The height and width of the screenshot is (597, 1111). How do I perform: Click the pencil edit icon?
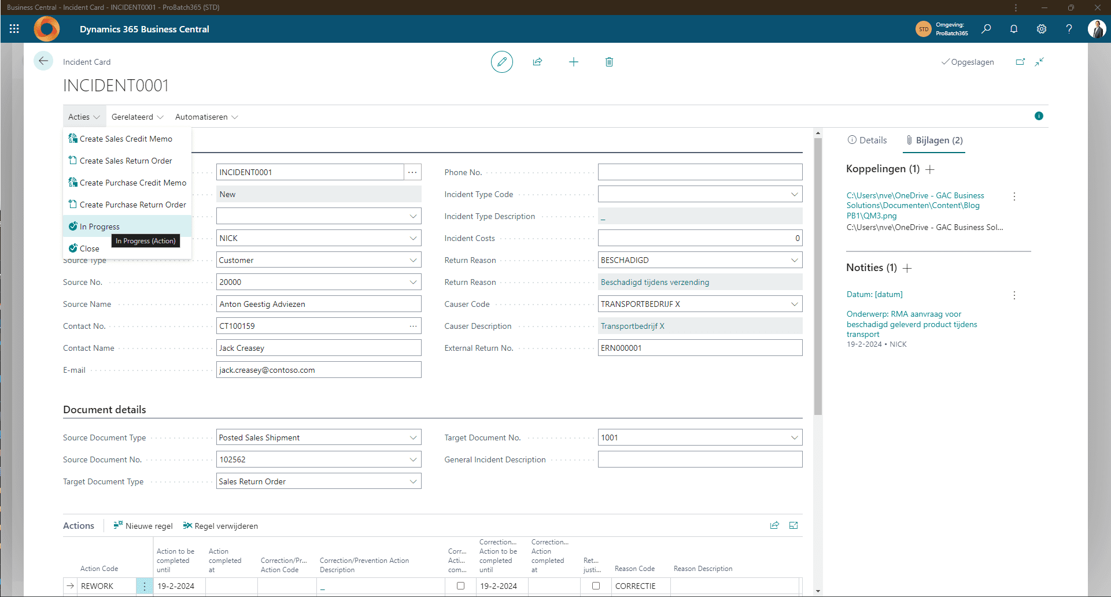(502, 62)
